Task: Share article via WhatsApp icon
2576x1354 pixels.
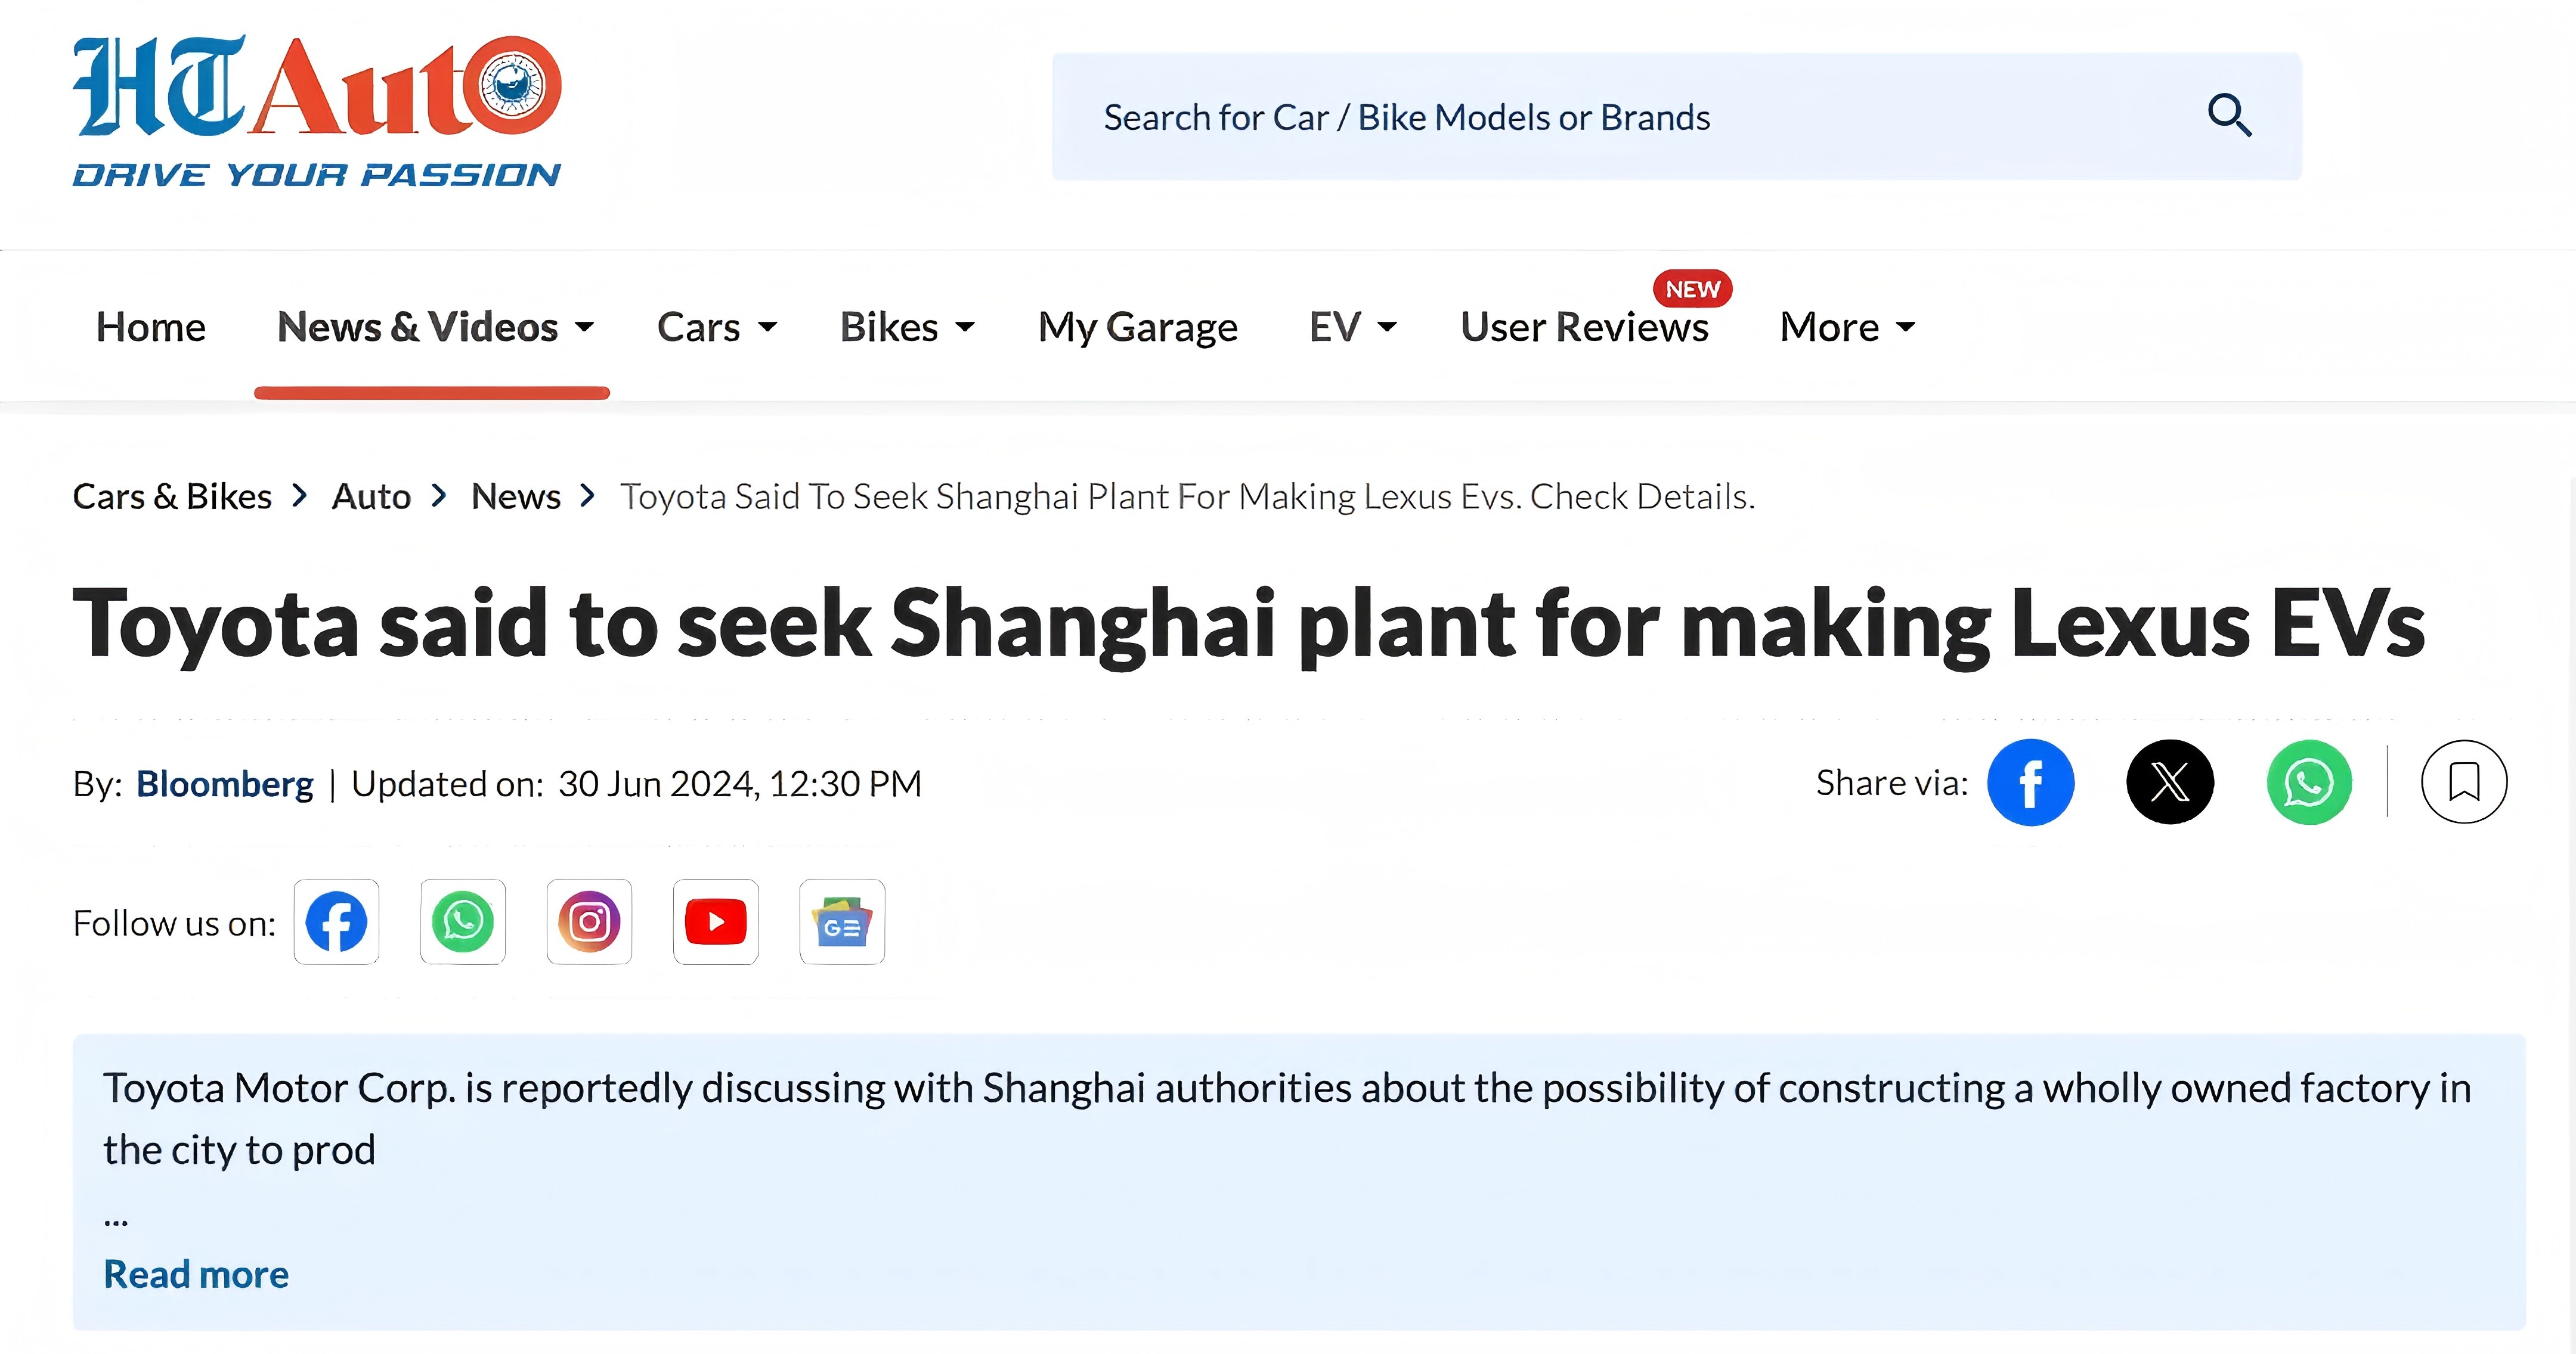Action: [x=2309, y=782]
